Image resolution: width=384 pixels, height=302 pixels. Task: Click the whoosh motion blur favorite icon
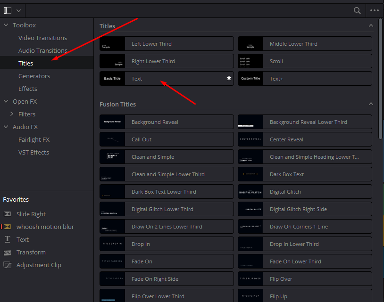click(x=8, y=227)
